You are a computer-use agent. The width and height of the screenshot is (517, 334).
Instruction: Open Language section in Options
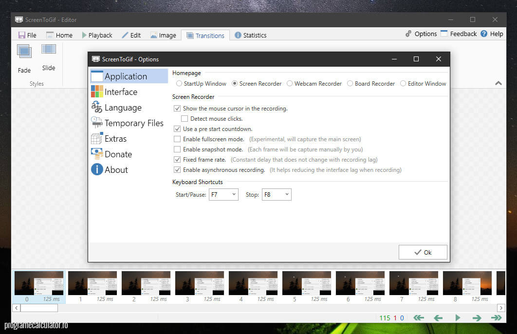point(129,108)
